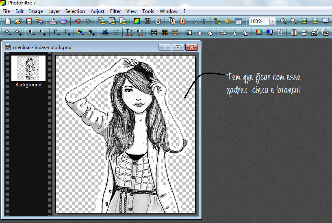Viewport: 332px width, 223px height.
Task: Open the Adjust menu
Action: [x=98, y=11]
